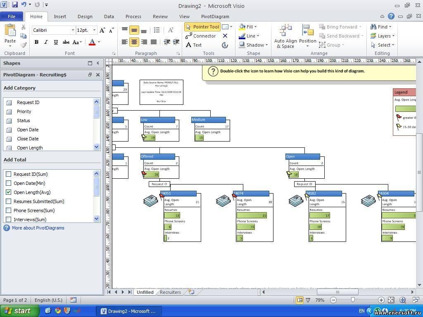
Task: Zoom out with the minus button
Action: click(333, 300)
